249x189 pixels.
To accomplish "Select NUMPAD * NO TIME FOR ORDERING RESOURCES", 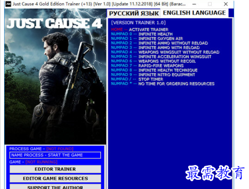I will [x=163, y=84].
